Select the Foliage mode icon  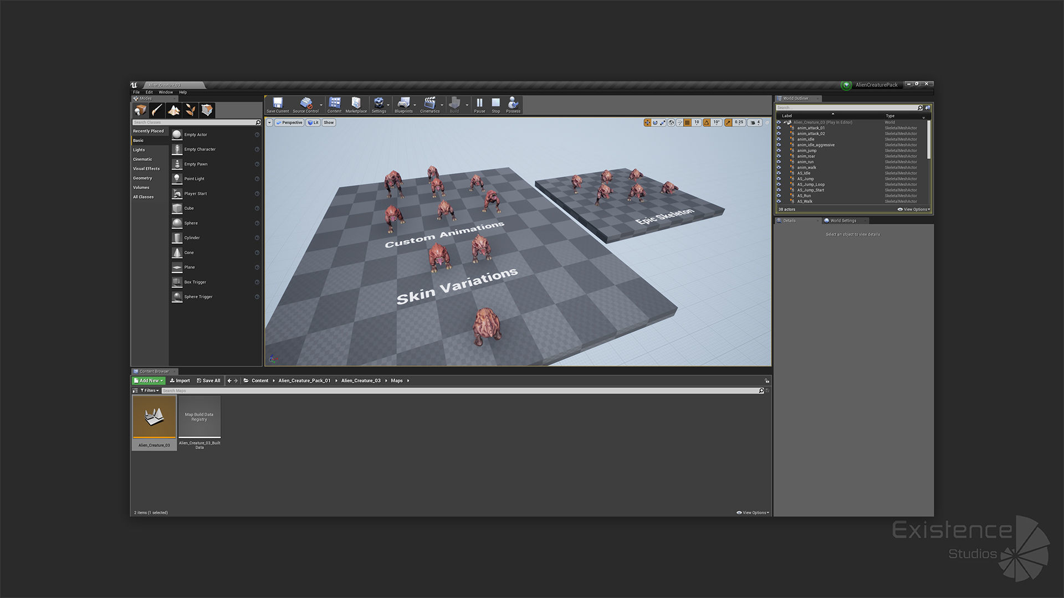coord(191,110)
